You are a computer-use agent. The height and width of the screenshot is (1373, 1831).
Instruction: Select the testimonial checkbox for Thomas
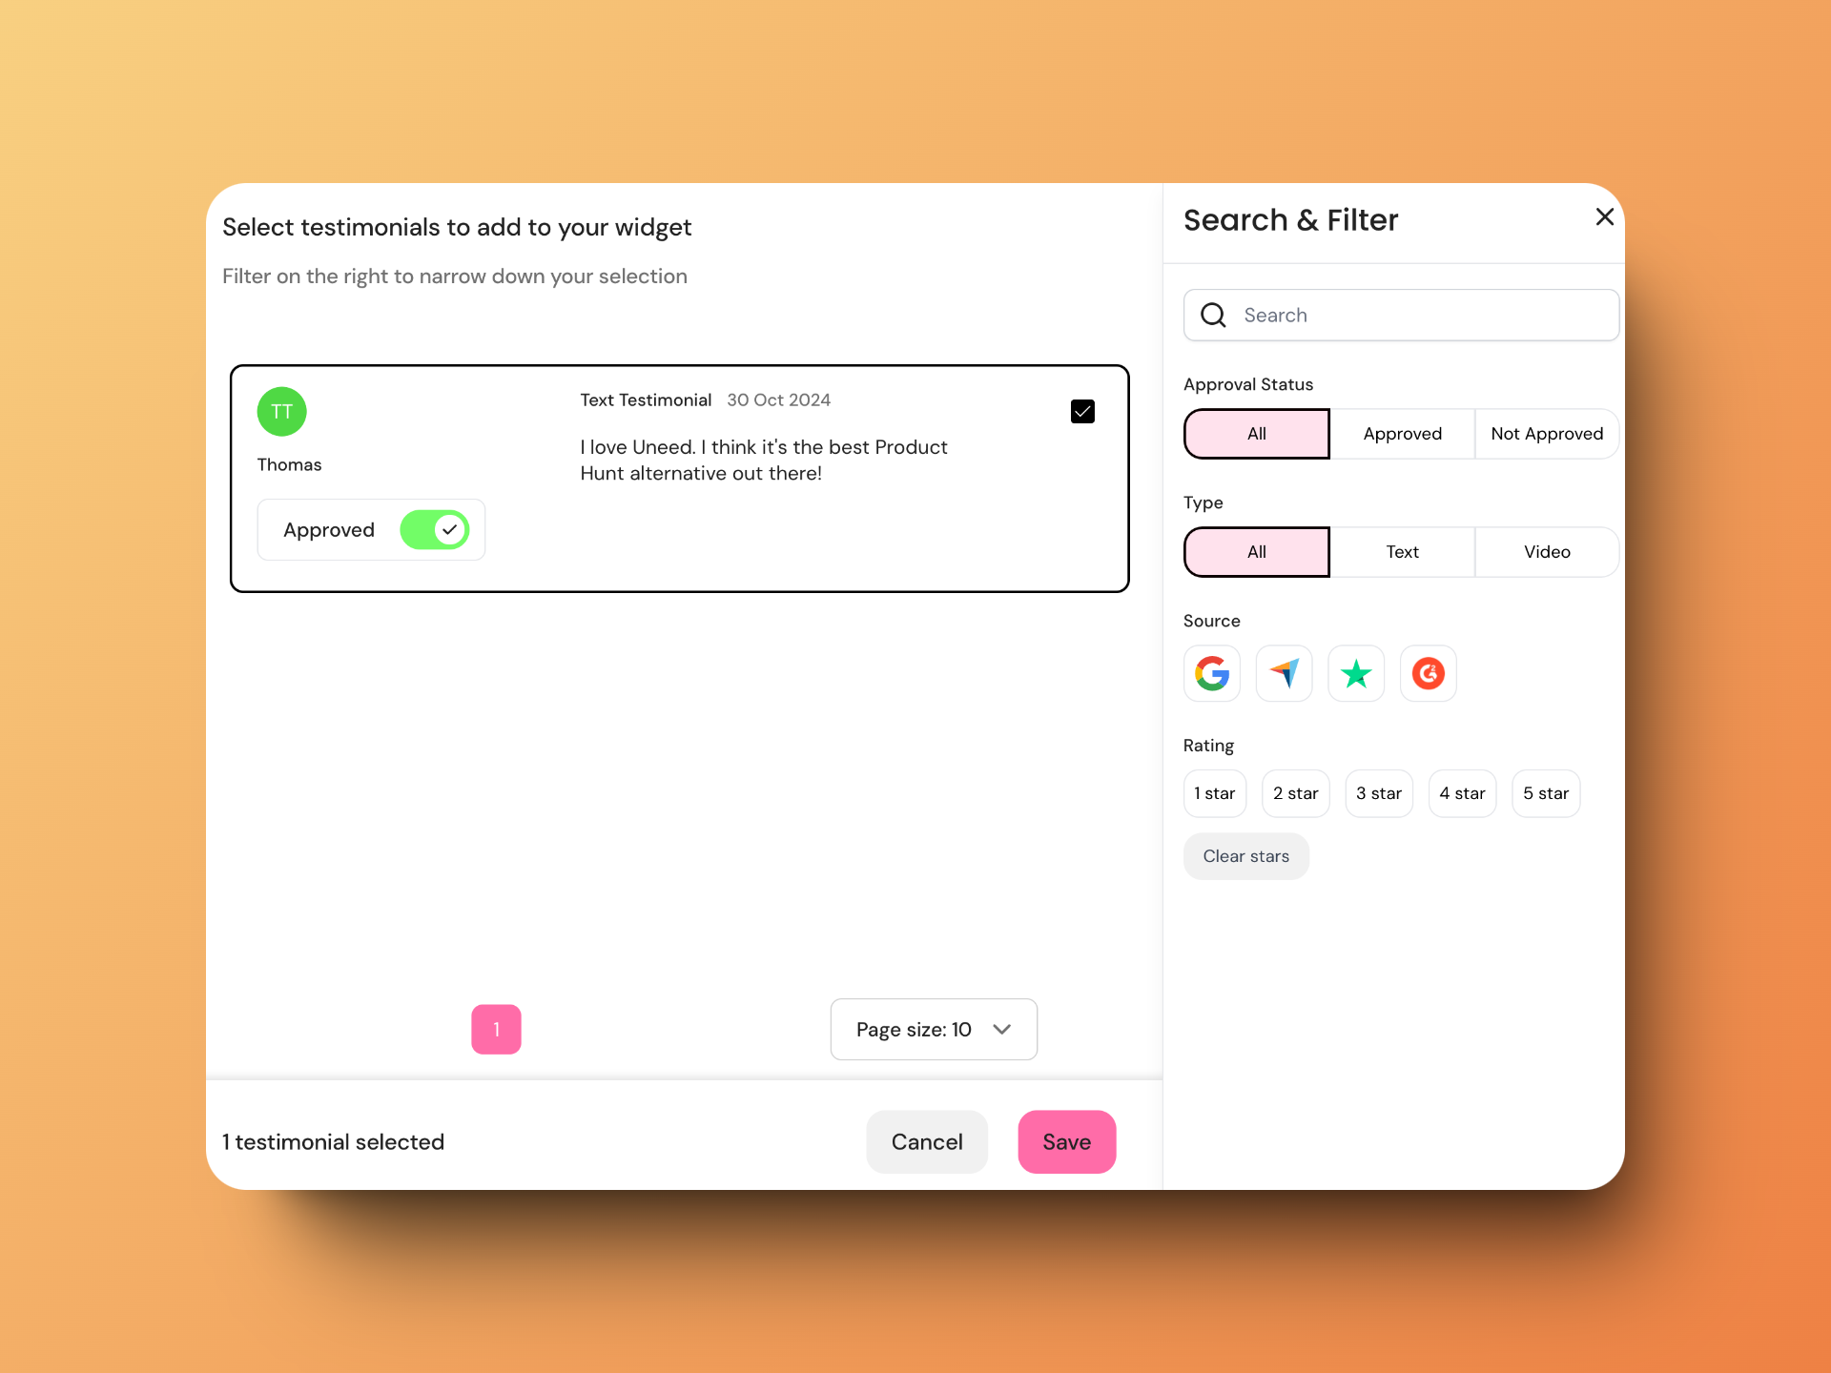1082,411
